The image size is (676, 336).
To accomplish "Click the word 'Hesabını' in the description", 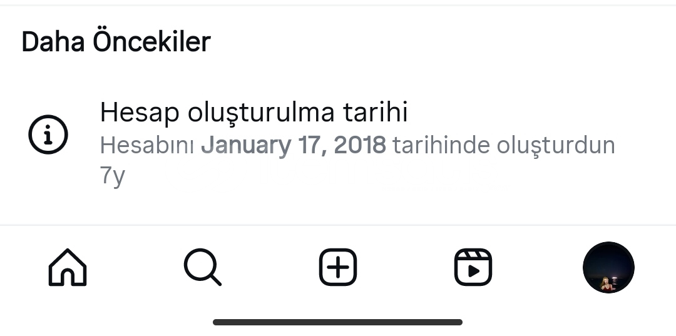I will [147, 145].
